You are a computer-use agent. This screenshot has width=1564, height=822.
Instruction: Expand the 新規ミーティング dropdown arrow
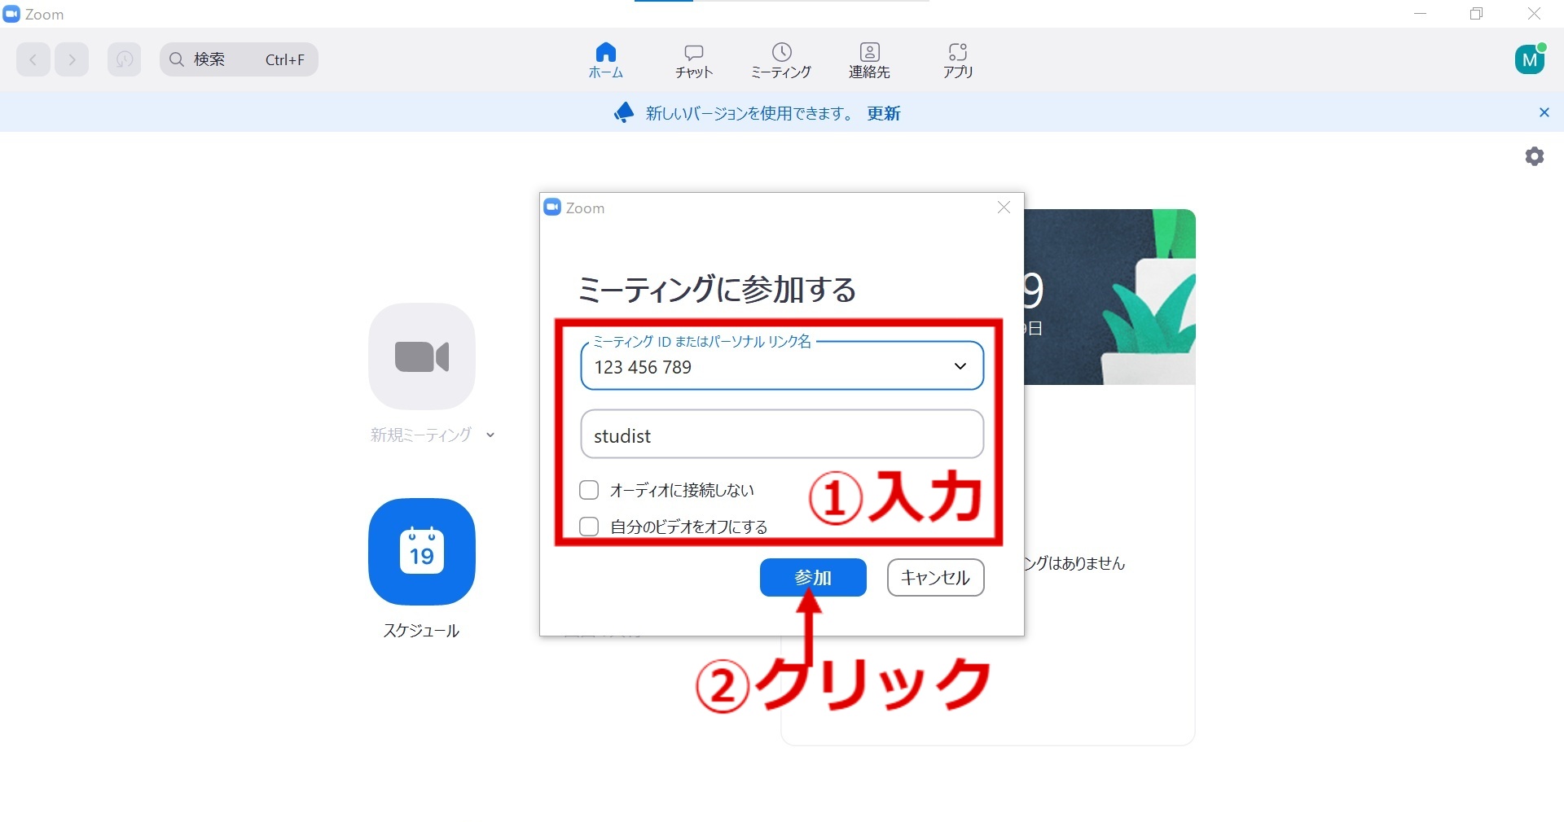[490, 435]
